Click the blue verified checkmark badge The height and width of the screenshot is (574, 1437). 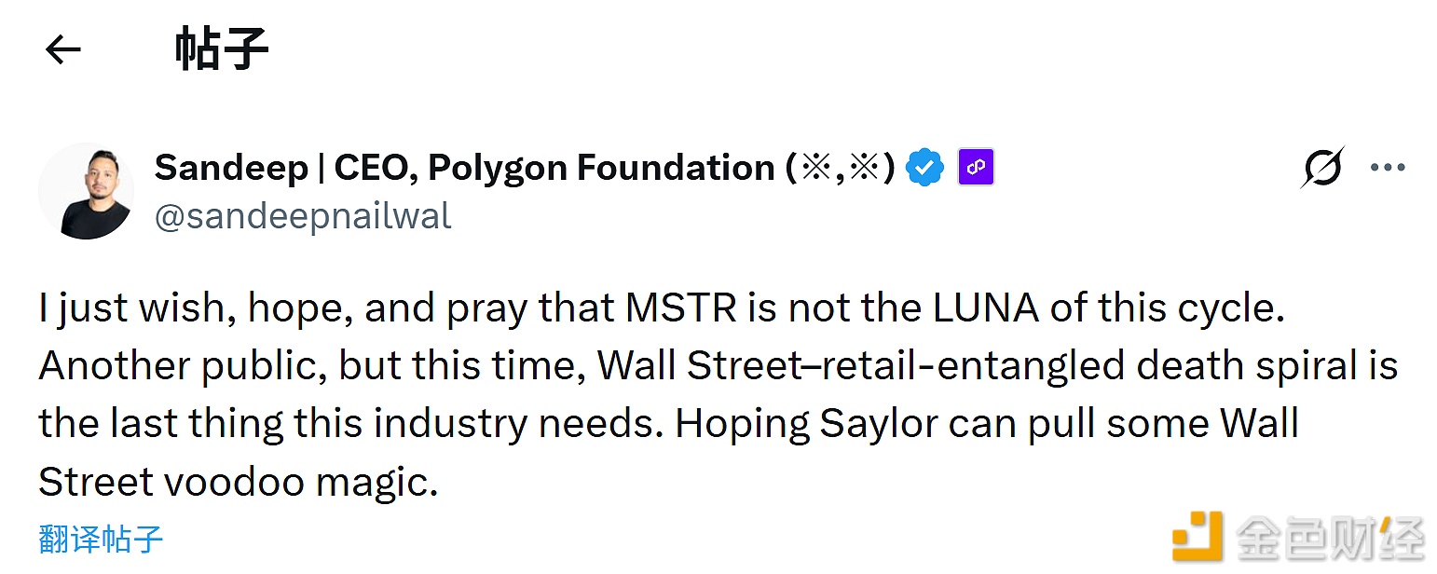[925, 167]
